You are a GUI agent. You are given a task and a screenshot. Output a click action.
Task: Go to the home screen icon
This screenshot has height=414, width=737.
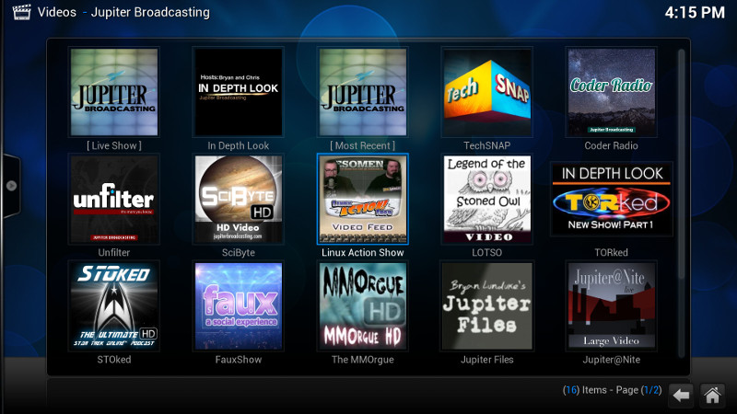(711, 395)
